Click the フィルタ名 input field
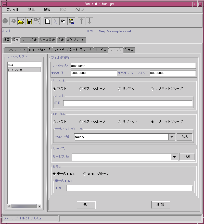The height and width of the screenshot is (224, 204). 133,66
